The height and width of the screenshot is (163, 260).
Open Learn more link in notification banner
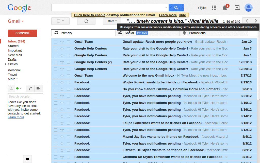(x=168, y=15)
